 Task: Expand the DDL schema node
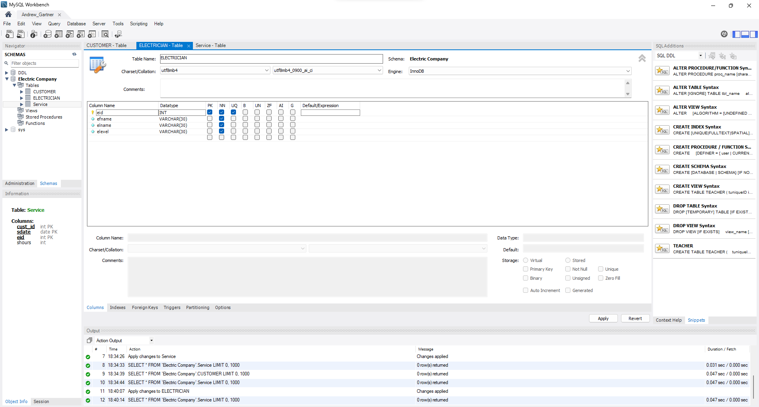click(x=7, y=73)
